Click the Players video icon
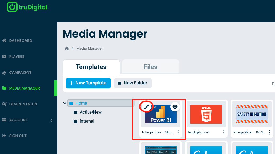 [x=4, y=57]
